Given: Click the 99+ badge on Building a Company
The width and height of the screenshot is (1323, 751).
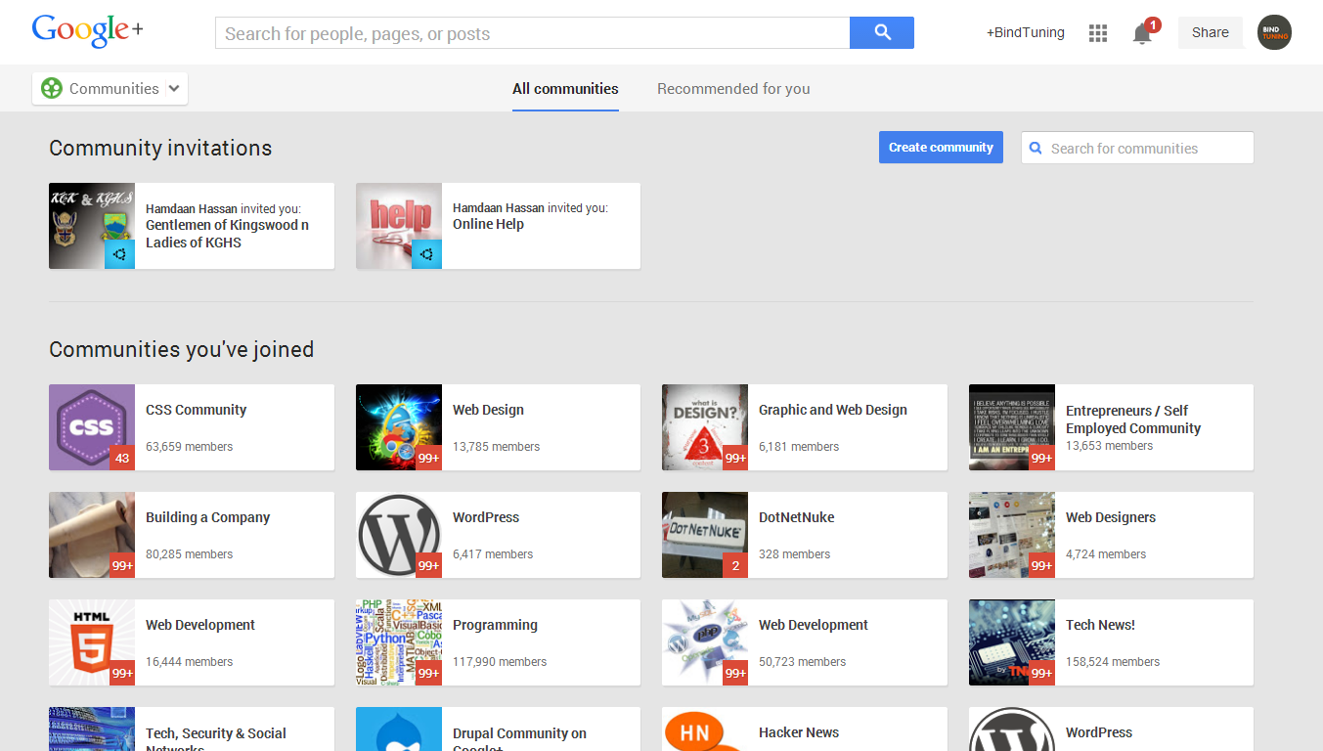Looking at the screenshot, I should coord(122,565).
